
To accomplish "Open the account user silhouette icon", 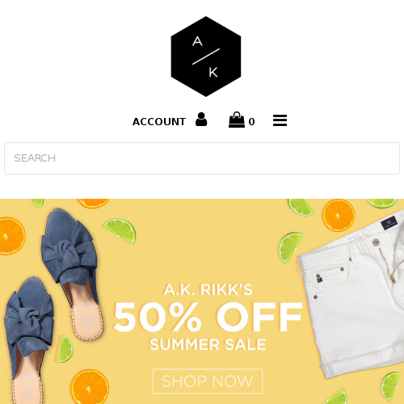I will tap(201, 120).
